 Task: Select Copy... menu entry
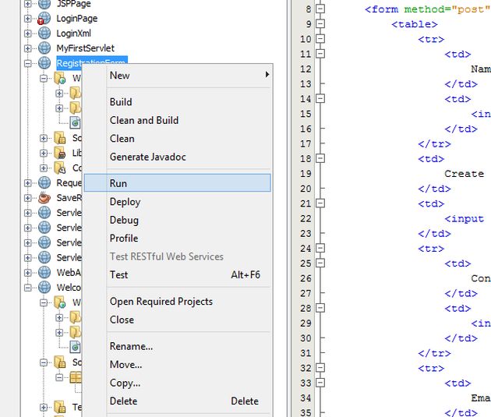178,383
